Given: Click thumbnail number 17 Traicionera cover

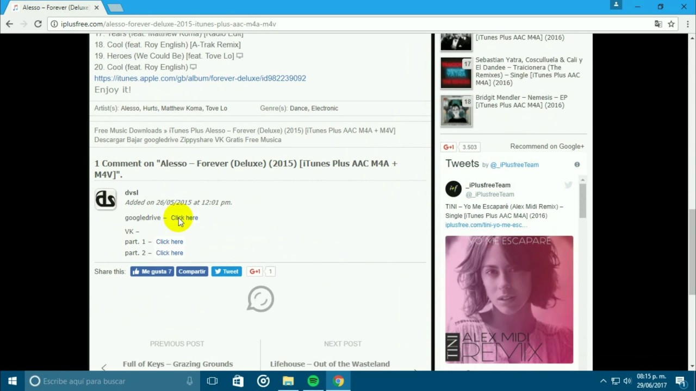Looking at the screenshot, I should coord(456,73).
